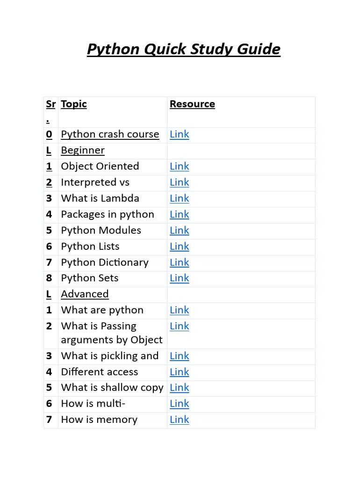Follow the Link for How is multi-
359x479 pixels.
coord(179,403)
